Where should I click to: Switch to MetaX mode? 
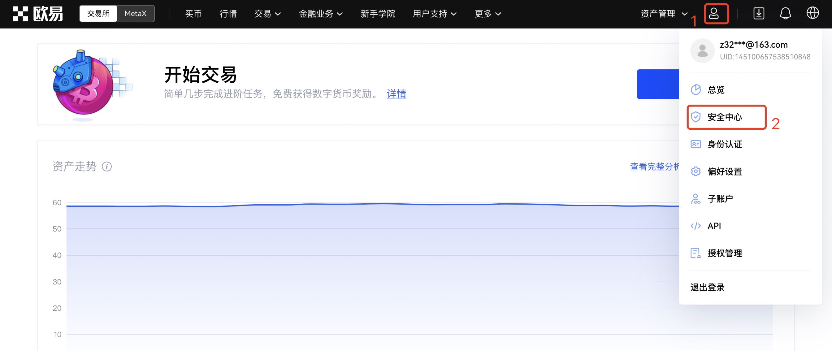pos(135,14)
